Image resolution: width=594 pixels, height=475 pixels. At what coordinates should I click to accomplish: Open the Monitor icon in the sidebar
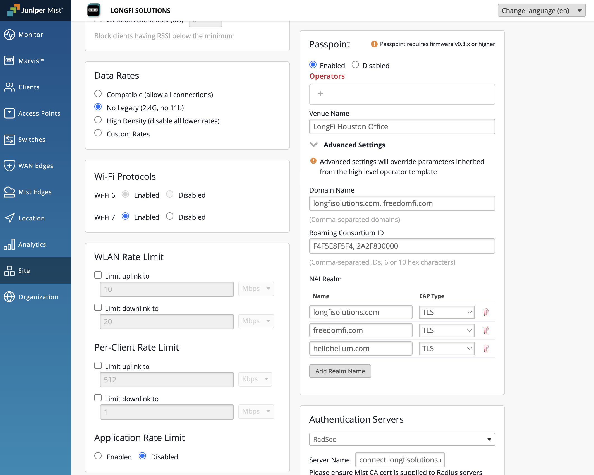9,35
